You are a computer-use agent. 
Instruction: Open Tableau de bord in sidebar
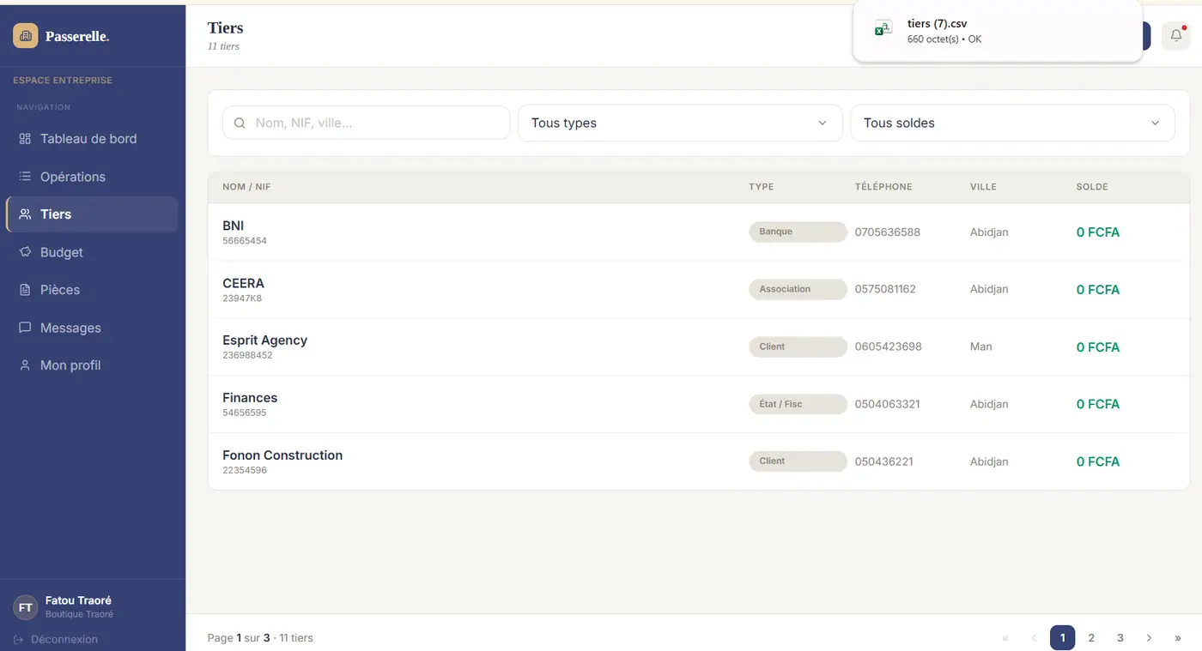point(92,139)
